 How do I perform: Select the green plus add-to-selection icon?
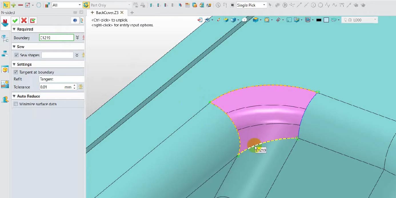(x=13, y=5)
